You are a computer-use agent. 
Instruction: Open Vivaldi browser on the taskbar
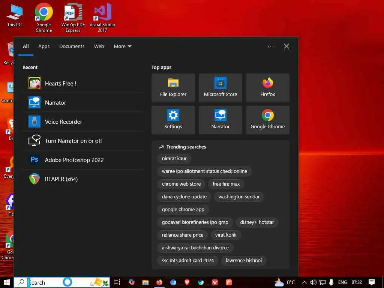[x=215, y=282]
